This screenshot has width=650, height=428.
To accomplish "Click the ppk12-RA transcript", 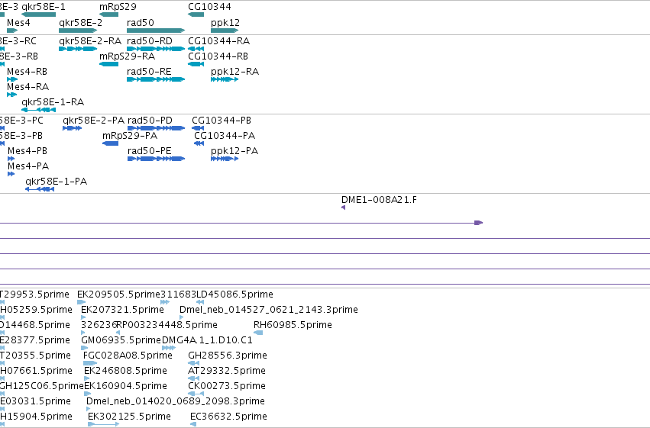I will click(x=225, y=79).
